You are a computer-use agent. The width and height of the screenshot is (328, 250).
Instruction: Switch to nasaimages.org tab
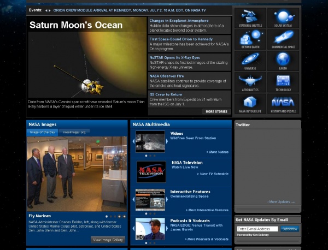point(74,133)
